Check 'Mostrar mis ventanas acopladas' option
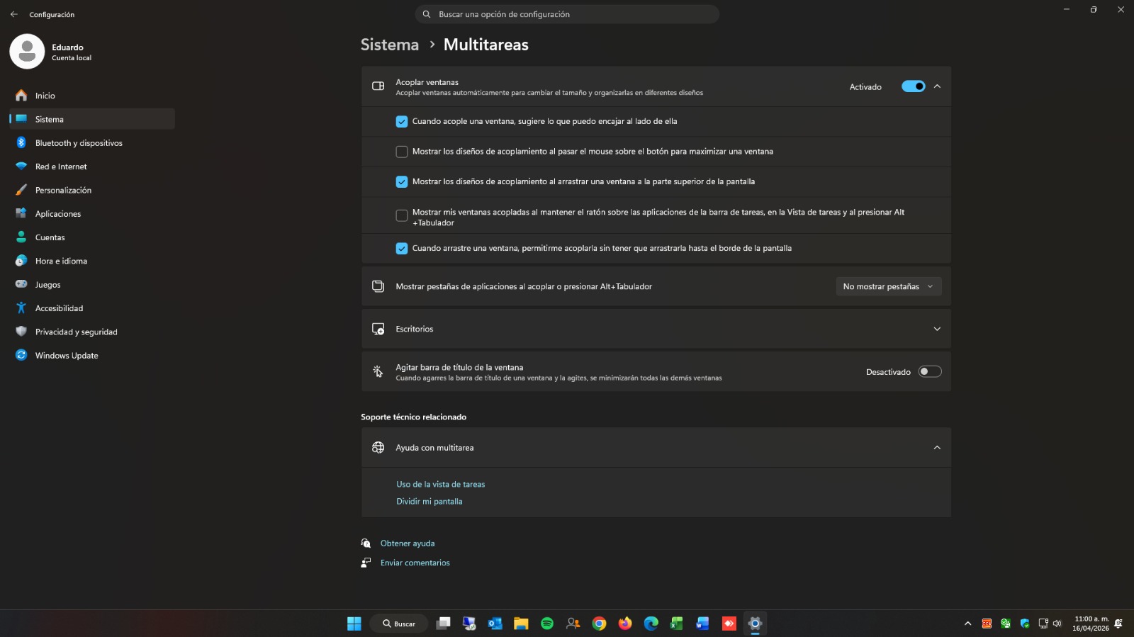 402,215
